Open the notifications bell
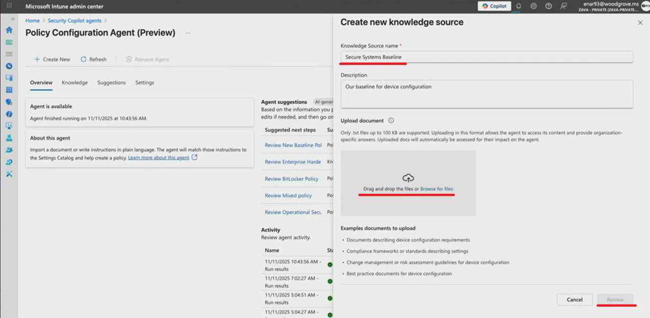 coord(519,6)
